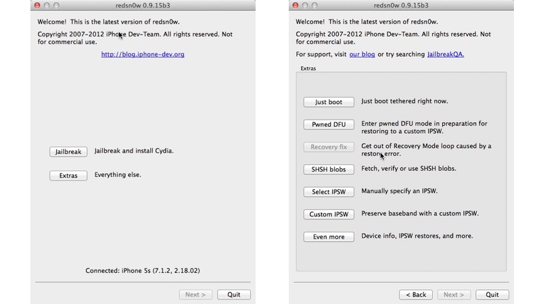Close the left redsn0w window
541x304 pixels.
[x=37, y=5]
